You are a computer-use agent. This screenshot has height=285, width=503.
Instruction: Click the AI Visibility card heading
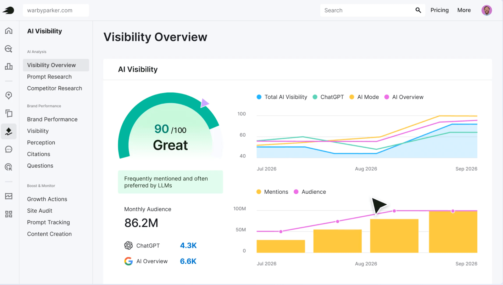[138, 69]
